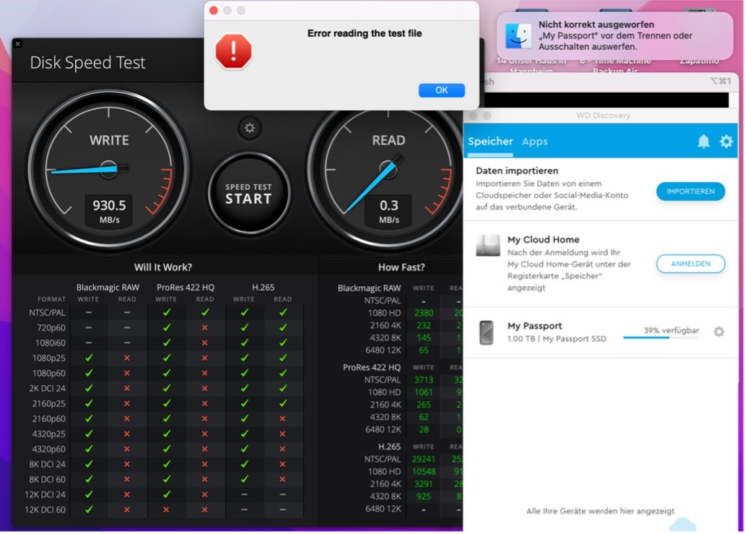Click the 'Alle Ihre Geräte werden hier angezeigt' text
Screen dimensions: 745x534
pyautogui.click(x=600, y=511)
